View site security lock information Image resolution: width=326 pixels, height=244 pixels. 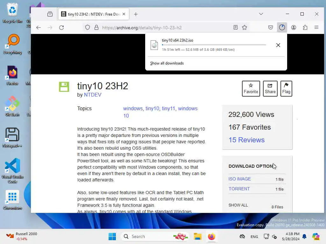click(96, 27)
